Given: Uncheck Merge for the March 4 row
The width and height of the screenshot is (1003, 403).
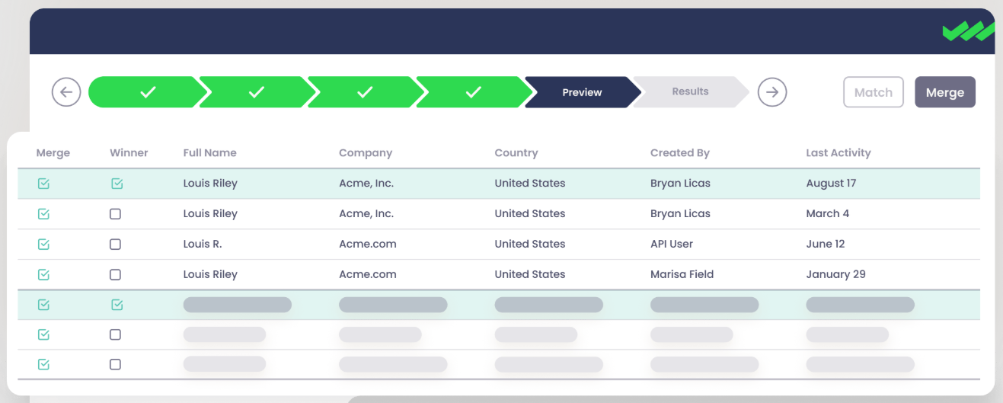Looking at the screenshot, I should [x=43, y=214].
